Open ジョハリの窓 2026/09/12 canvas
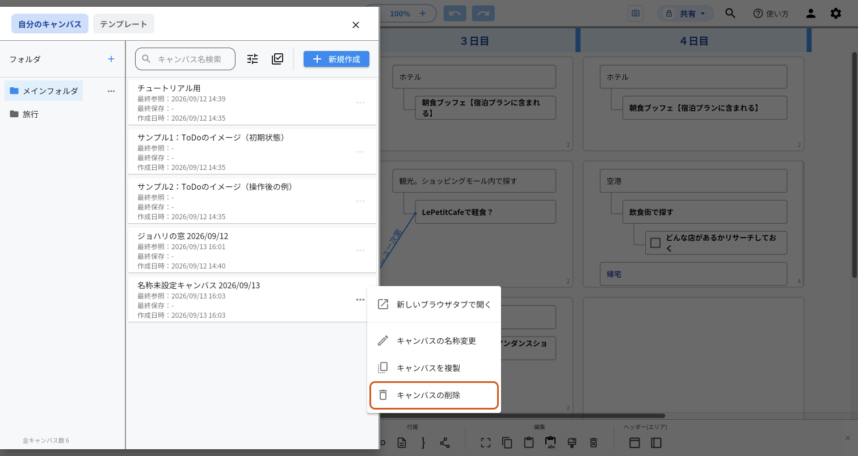 coord(252,250)
